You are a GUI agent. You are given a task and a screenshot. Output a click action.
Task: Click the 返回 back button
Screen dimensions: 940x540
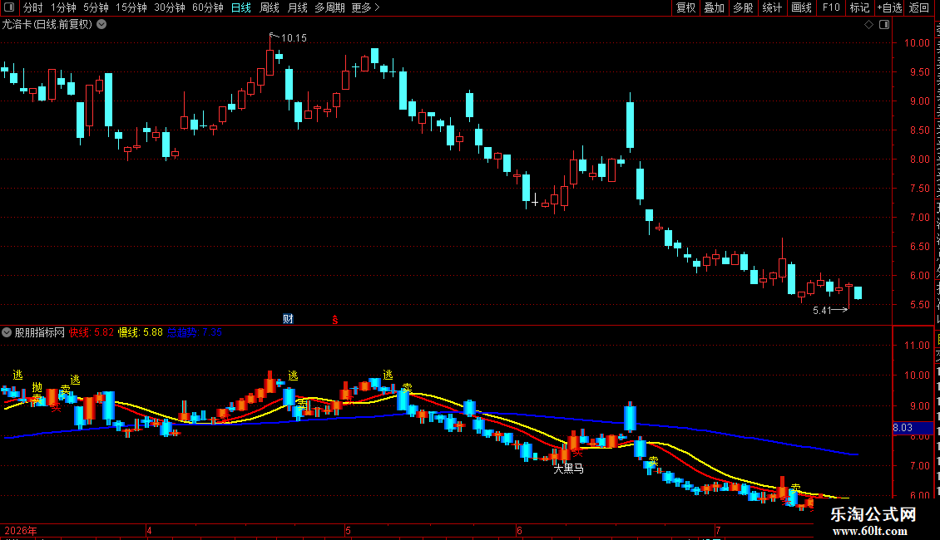pos(919,7)
